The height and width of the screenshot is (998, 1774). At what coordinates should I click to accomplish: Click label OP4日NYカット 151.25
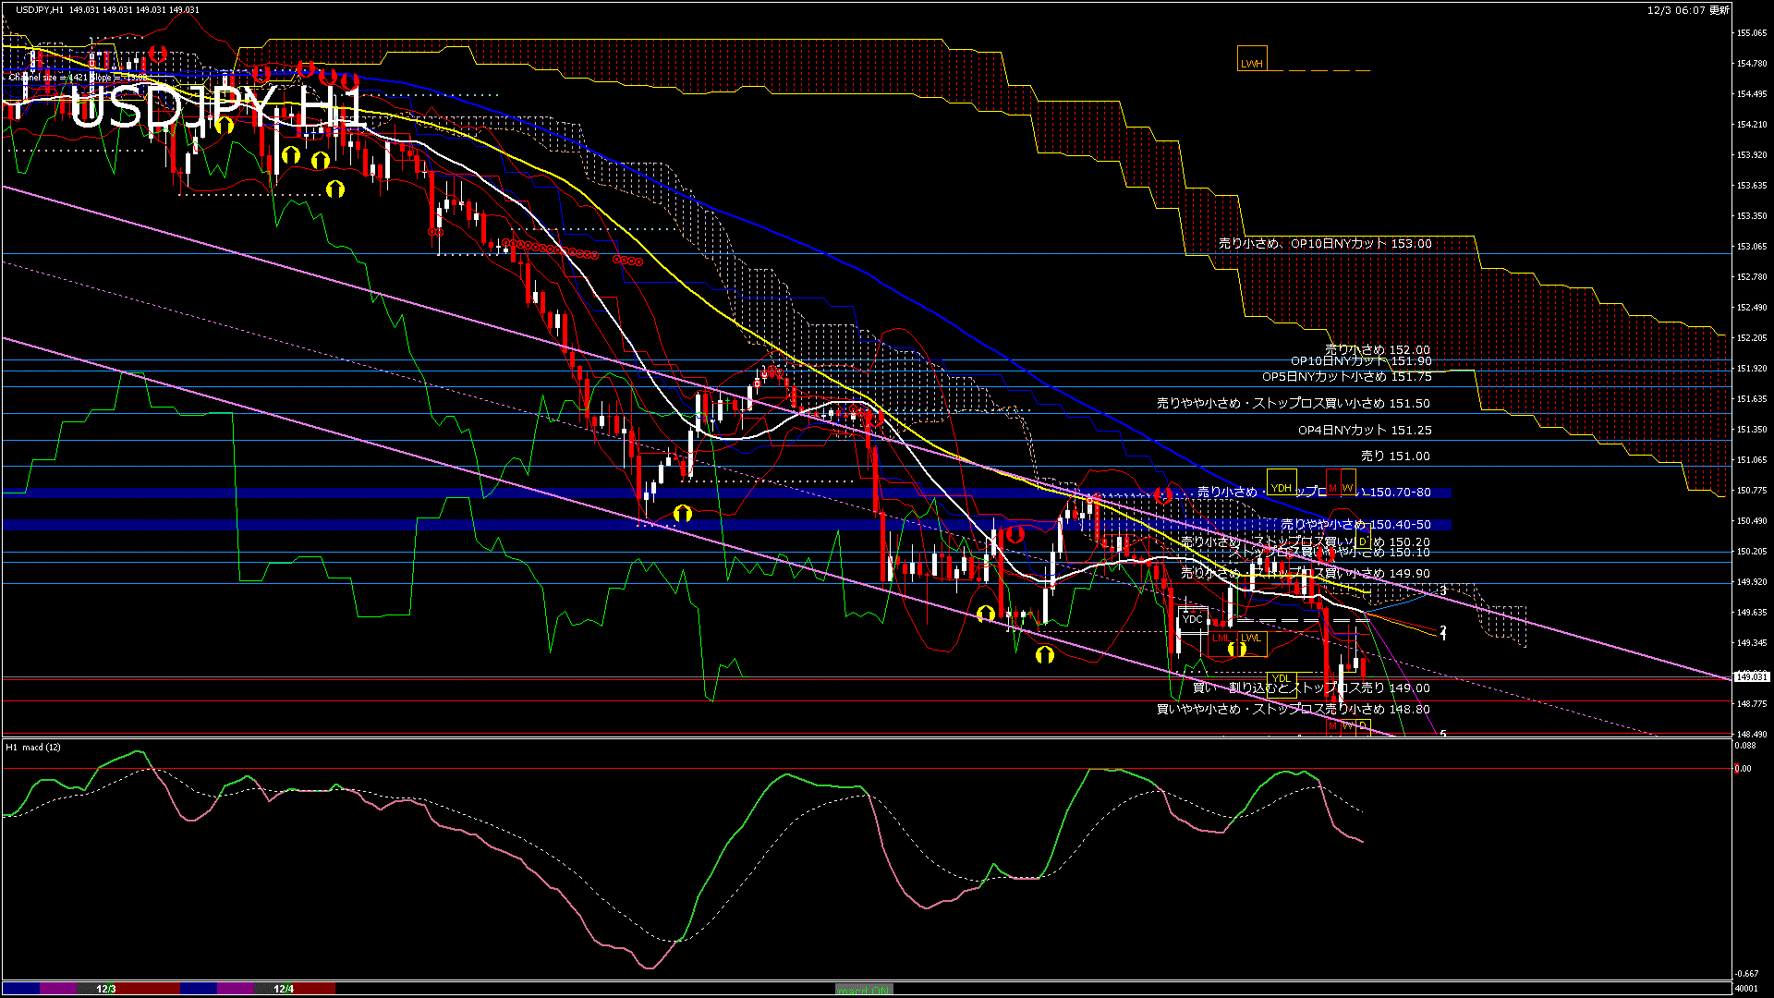tap(1365, 431)
